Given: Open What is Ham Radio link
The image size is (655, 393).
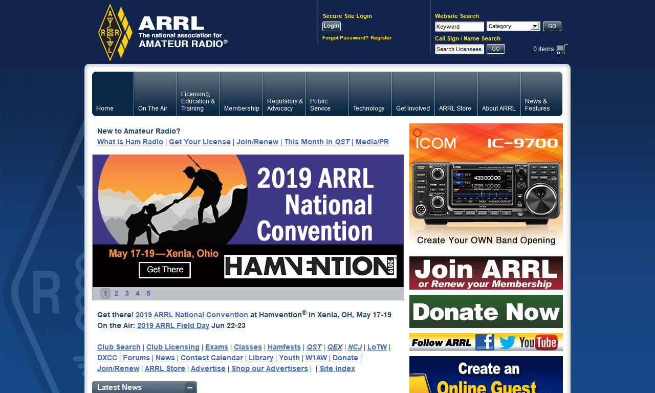Looking at the screenshot, I should tap(130, 142).
